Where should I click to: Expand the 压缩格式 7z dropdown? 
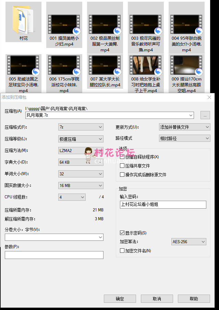click(x=81, y=127)
